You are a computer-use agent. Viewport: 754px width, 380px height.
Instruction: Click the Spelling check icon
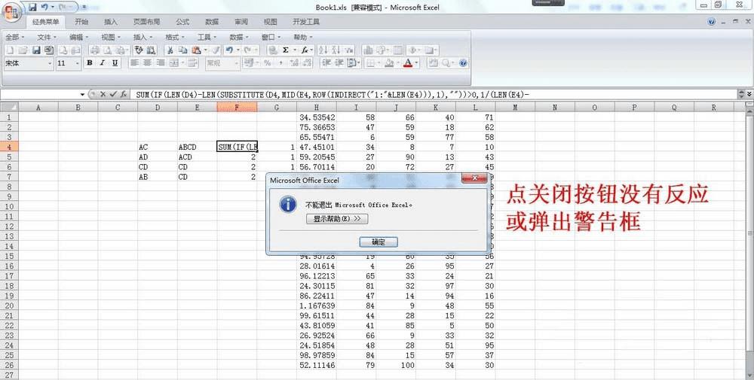[139, 50]
